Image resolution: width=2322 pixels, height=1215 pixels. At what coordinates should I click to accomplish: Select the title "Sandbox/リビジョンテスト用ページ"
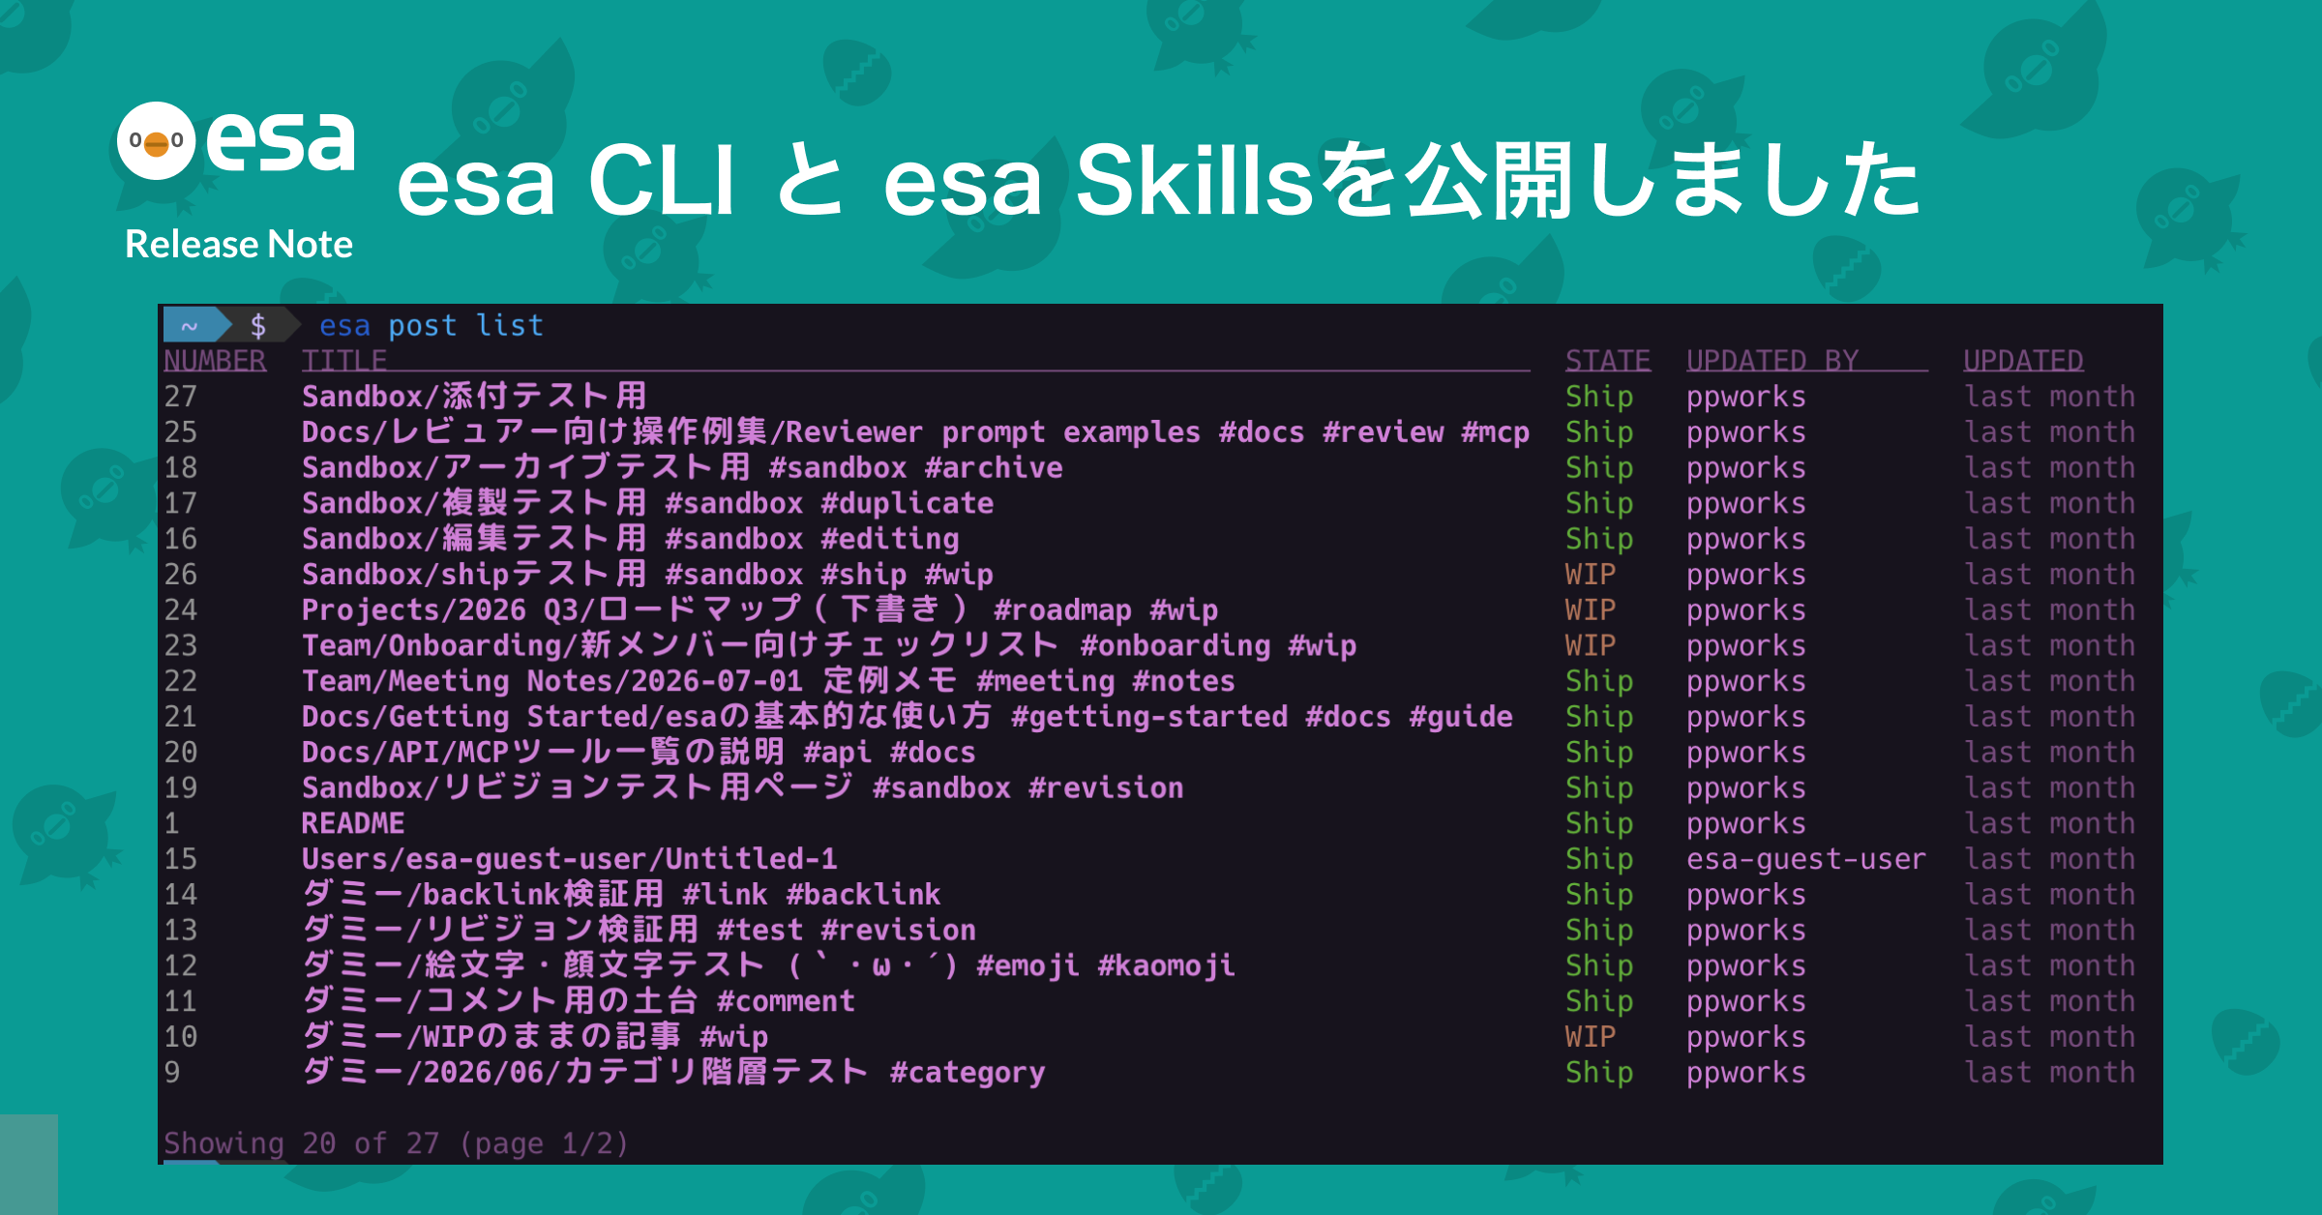click(578, 788)
